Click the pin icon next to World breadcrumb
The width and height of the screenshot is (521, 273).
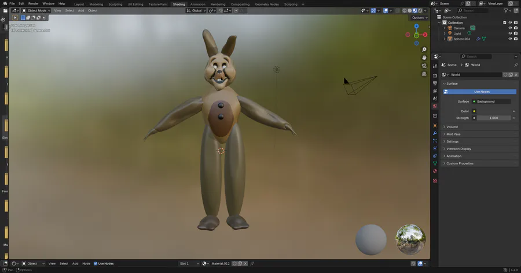tap(516, 65)
